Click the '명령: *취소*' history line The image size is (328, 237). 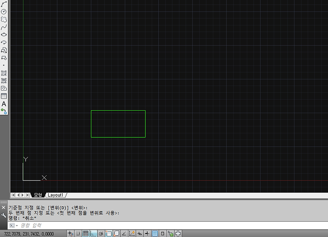pos(22,218)
